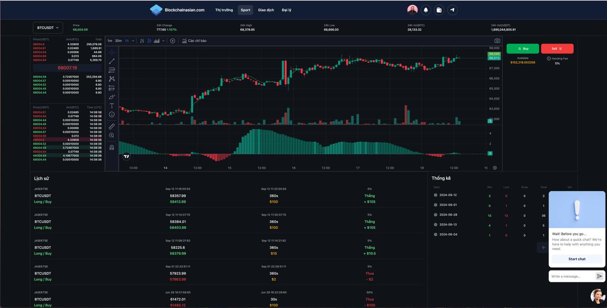Viewport: 607px width, 308px height.
Task: Select 1h timeframe
Action: click(x=127, y=41)
